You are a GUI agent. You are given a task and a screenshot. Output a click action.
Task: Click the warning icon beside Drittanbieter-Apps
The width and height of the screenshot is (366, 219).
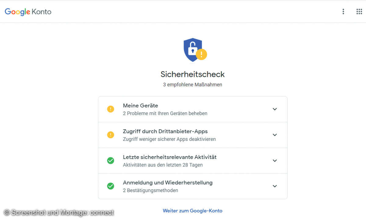point(110,135)
